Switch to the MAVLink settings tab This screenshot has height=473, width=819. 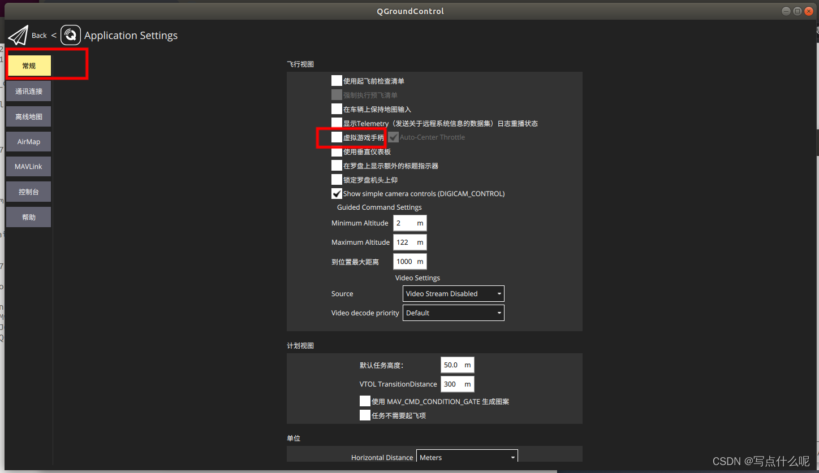pyautogui.click(x=29, y=167)
